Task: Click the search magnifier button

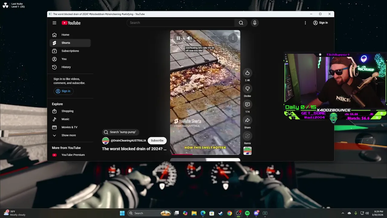Action: [241, 23]
